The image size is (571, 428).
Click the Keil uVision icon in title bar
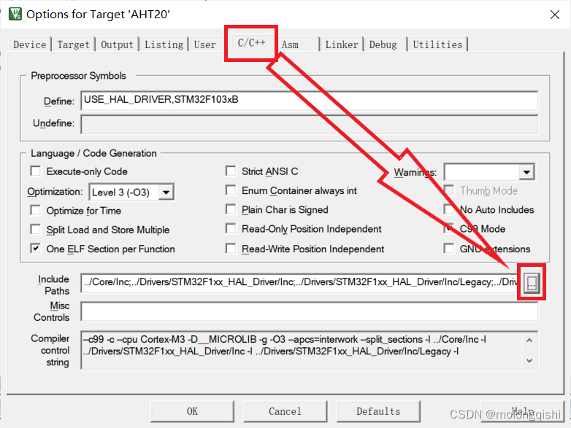click(x=15, y=14)
